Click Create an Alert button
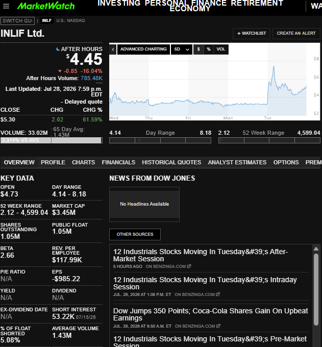 [x=296, y=33]
